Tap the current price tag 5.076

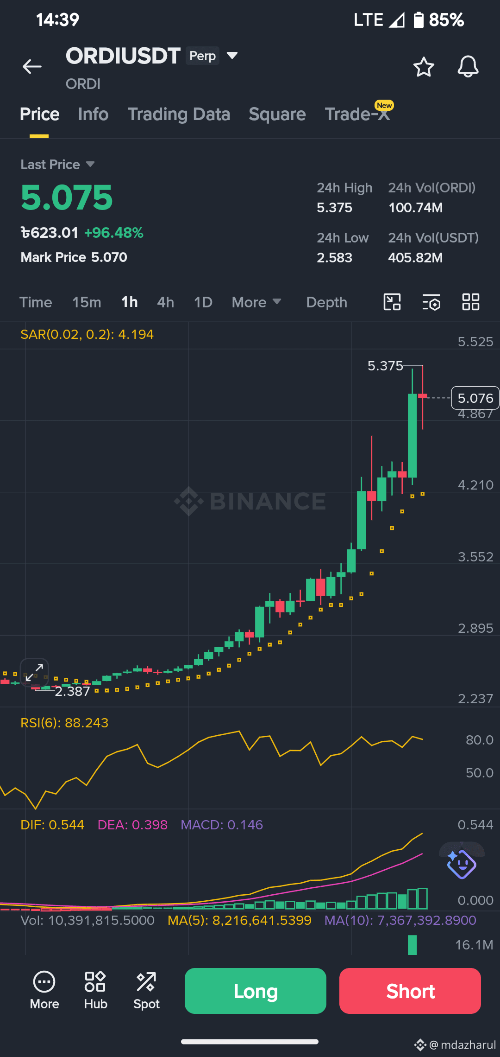point(475,398)
